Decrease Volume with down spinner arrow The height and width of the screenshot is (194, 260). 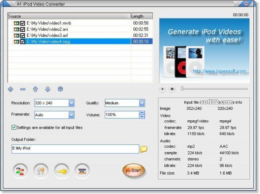[142, 116]
